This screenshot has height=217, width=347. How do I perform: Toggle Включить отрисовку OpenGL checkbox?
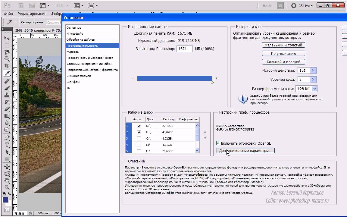point(218,143)
